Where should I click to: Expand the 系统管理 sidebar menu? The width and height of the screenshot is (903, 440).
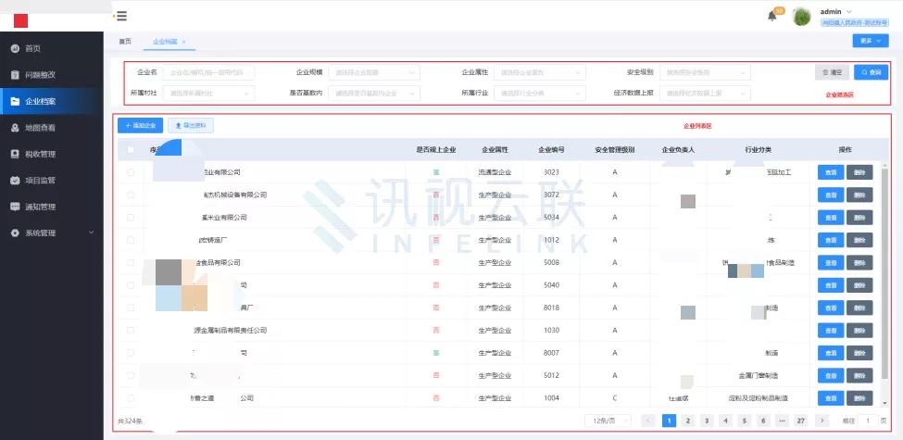[x=51, y=233]
